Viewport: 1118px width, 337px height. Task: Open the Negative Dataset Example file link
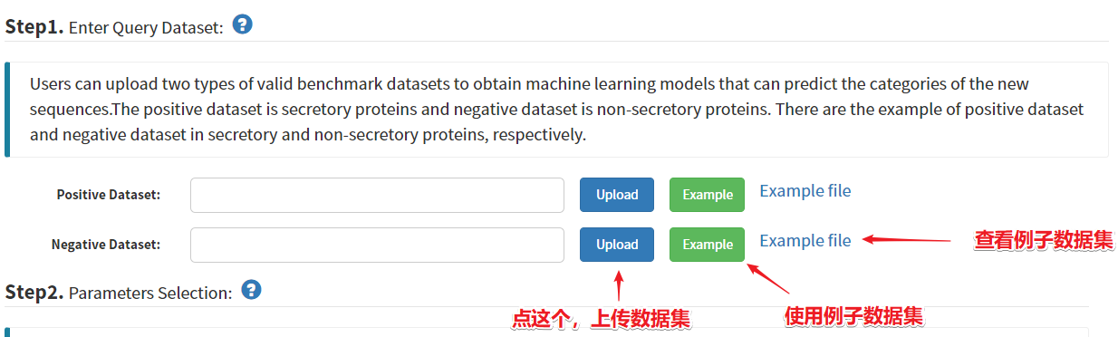point(805,241)
